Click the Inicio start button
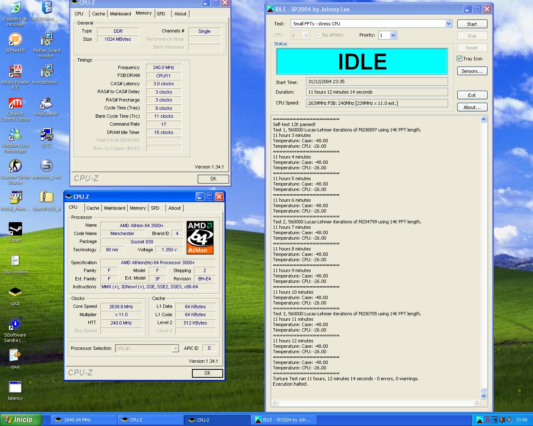This screenshot has height=426, width=533. point(21,420)
